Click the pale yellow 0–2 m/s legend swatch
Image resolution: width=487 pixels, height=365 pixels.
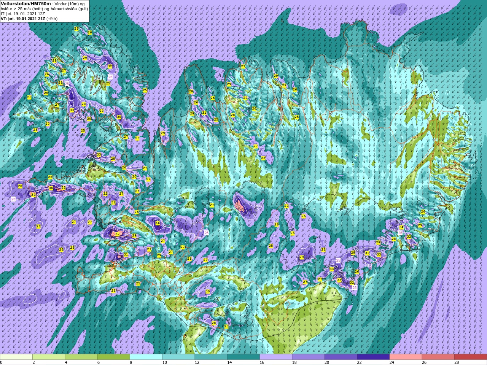(x=16, y=357)
